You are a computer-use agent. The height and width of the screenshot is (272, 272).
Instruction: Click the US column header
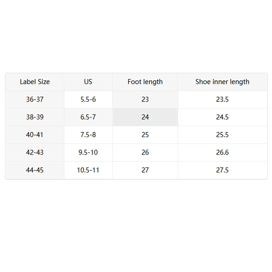point(88,82)
